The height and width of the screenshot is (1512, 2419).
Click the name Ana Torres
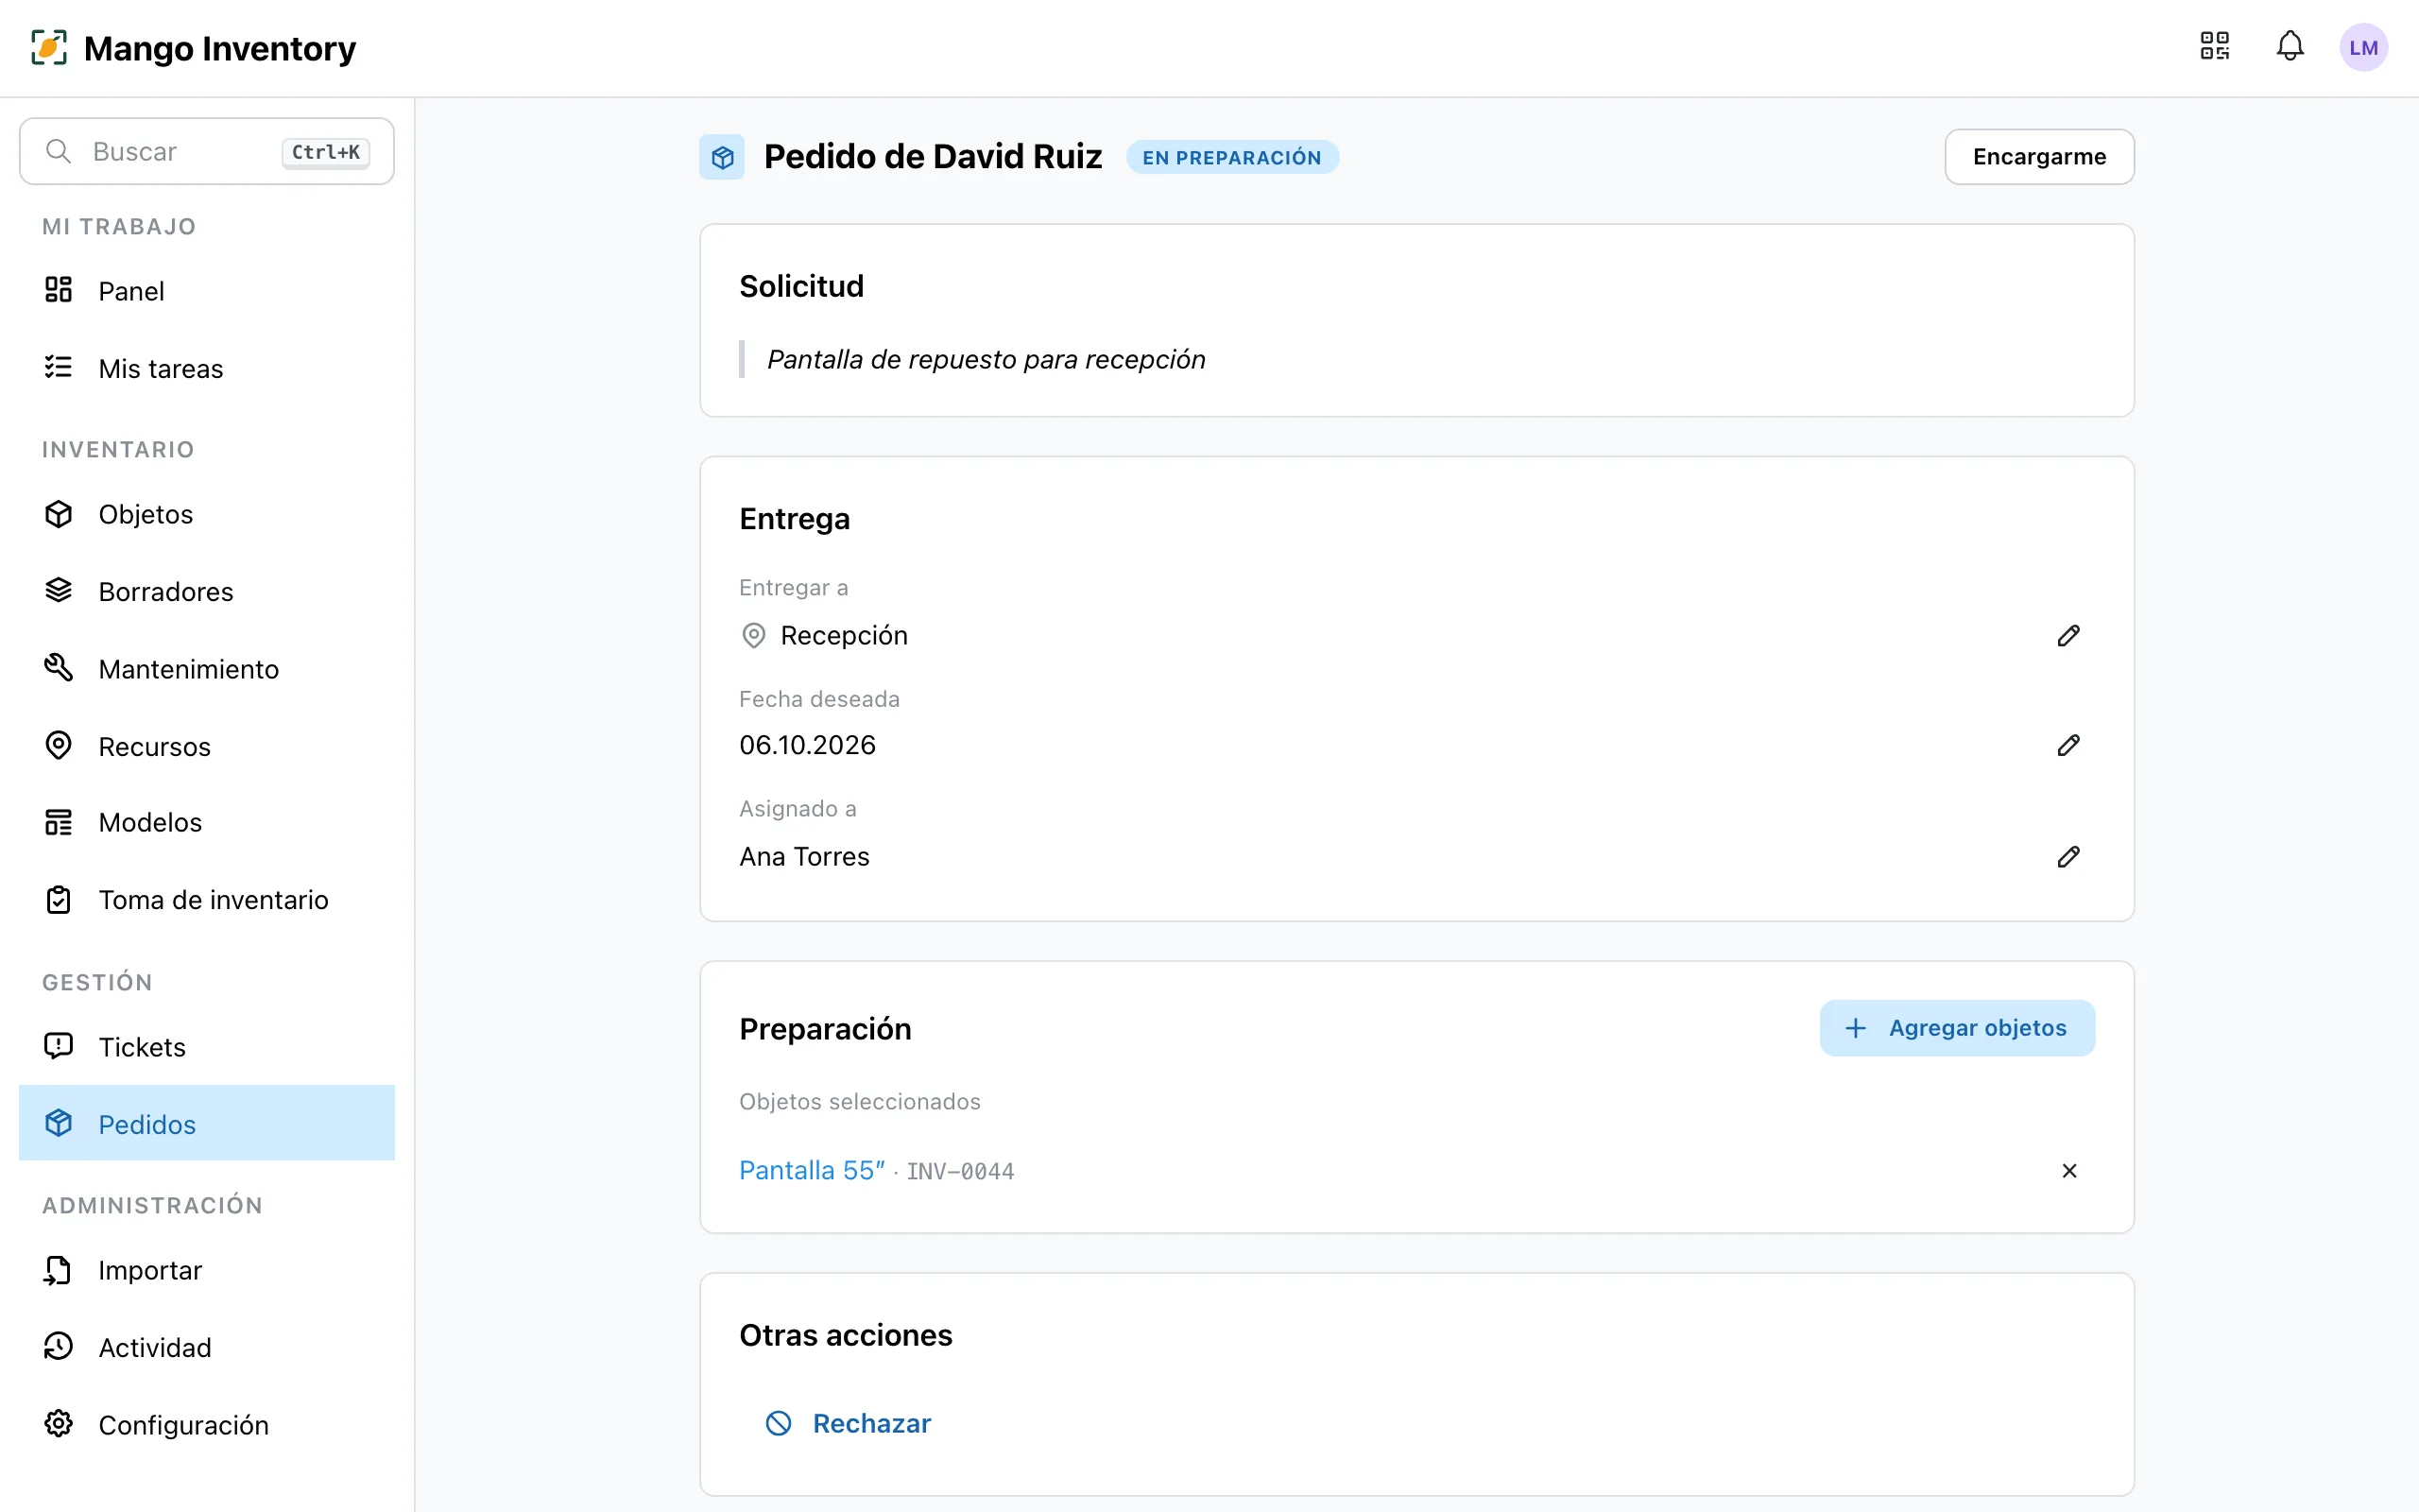click(x=804, y=857)
